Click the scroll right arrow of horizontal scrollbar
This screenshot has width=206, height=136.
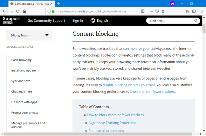201,134
